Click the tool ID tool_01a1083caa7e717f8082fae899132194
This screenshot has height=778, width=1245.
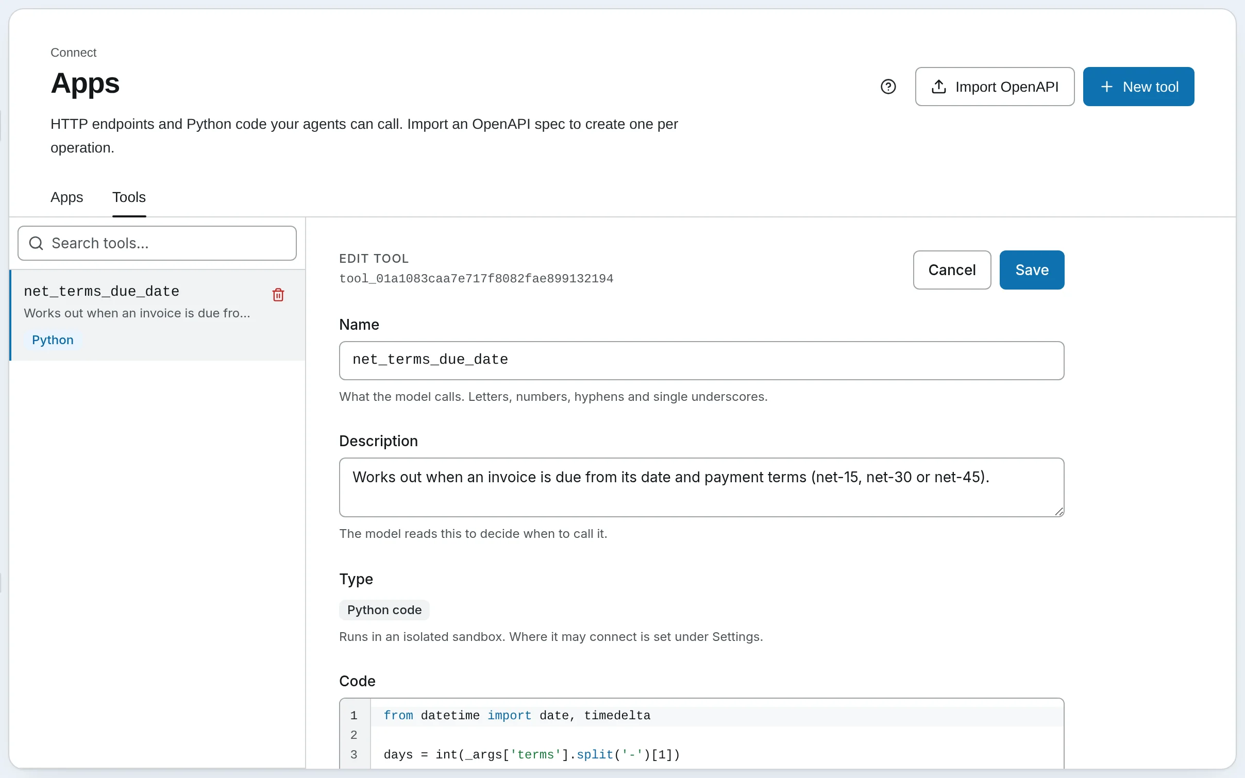[476, 279]
